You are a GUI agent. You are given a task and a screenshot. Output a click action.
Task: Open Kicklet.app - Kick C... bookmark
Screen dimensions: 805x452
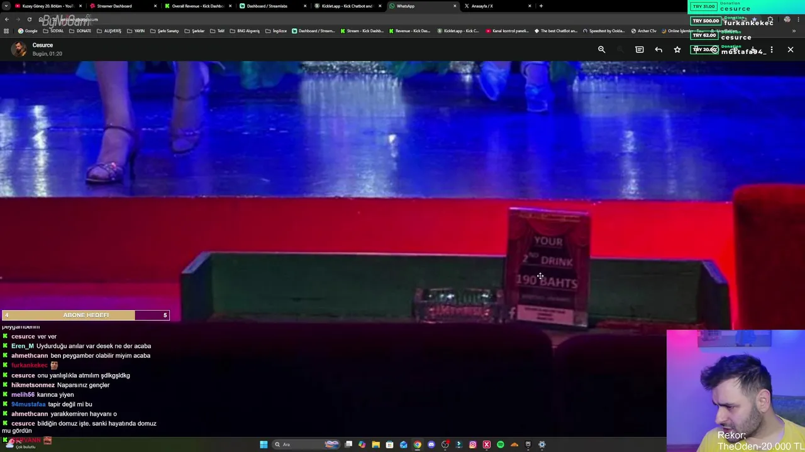point(458,31)
